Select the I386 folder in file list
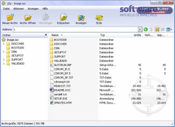Screen dimensions: 175x127 click(x=57, y=48)
